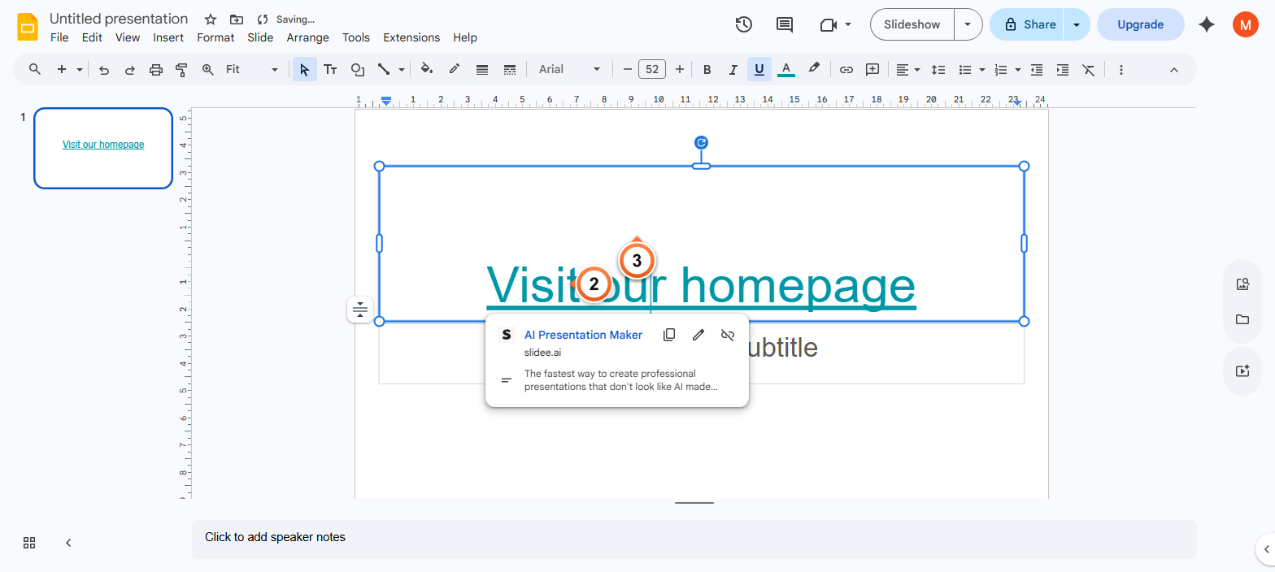Toggle underline formatting

[759, 70]
